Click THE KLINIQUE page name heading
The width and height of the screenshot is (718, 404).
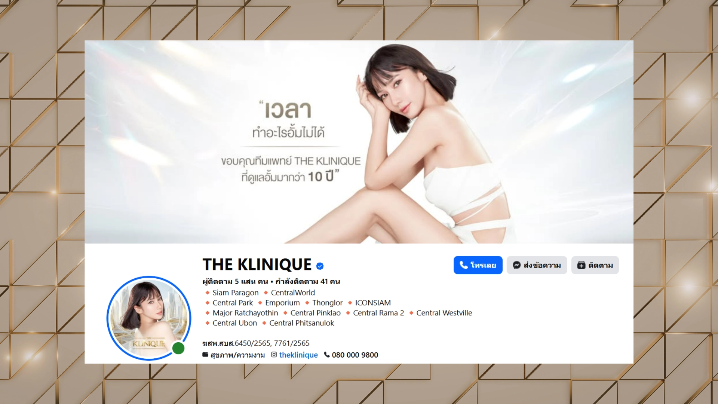(257, 264)
